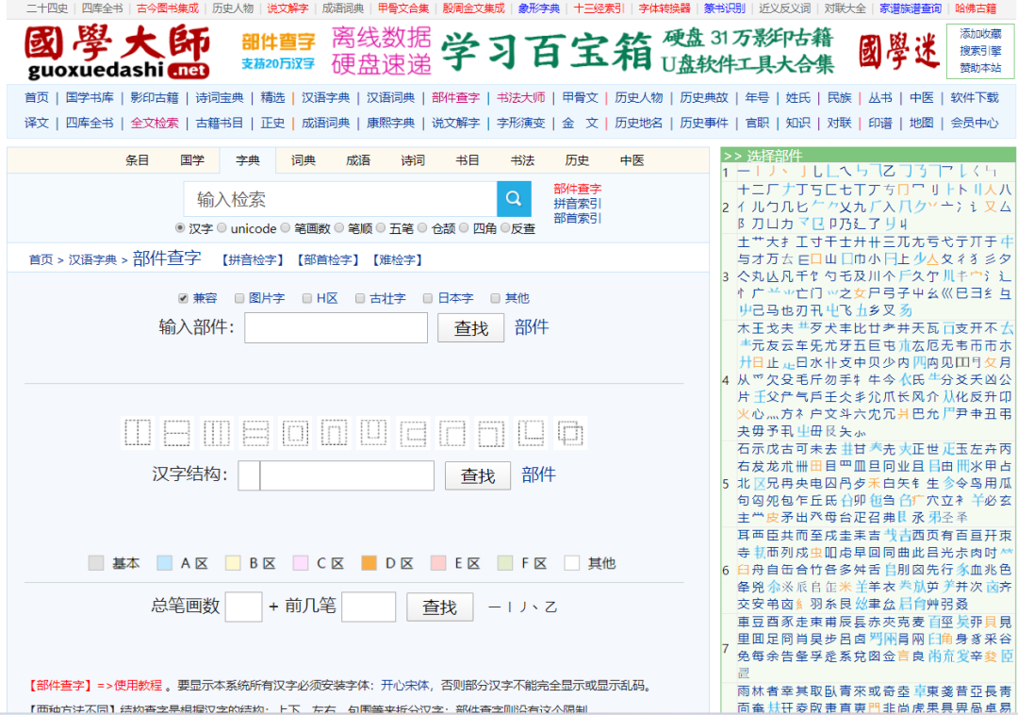
Task: Select the left-right structure icon
Action: tap(137, 431)
